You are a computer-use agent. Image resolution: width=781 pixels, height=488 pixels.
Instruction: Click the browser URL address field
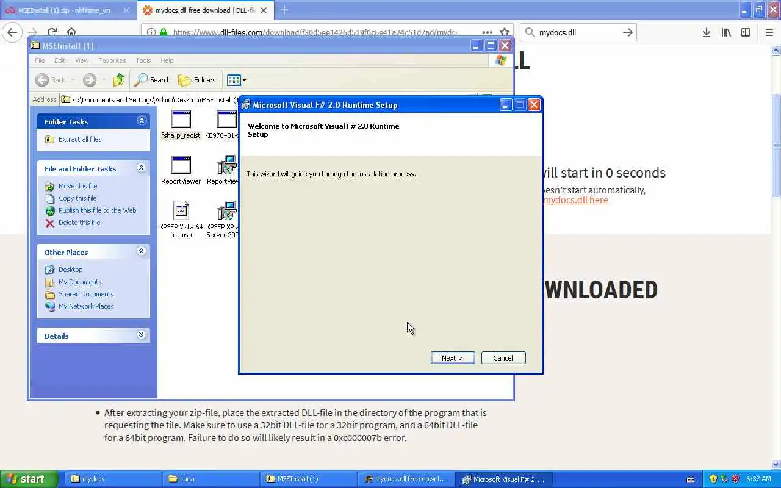pyautogui.click(x=314, y=32)
